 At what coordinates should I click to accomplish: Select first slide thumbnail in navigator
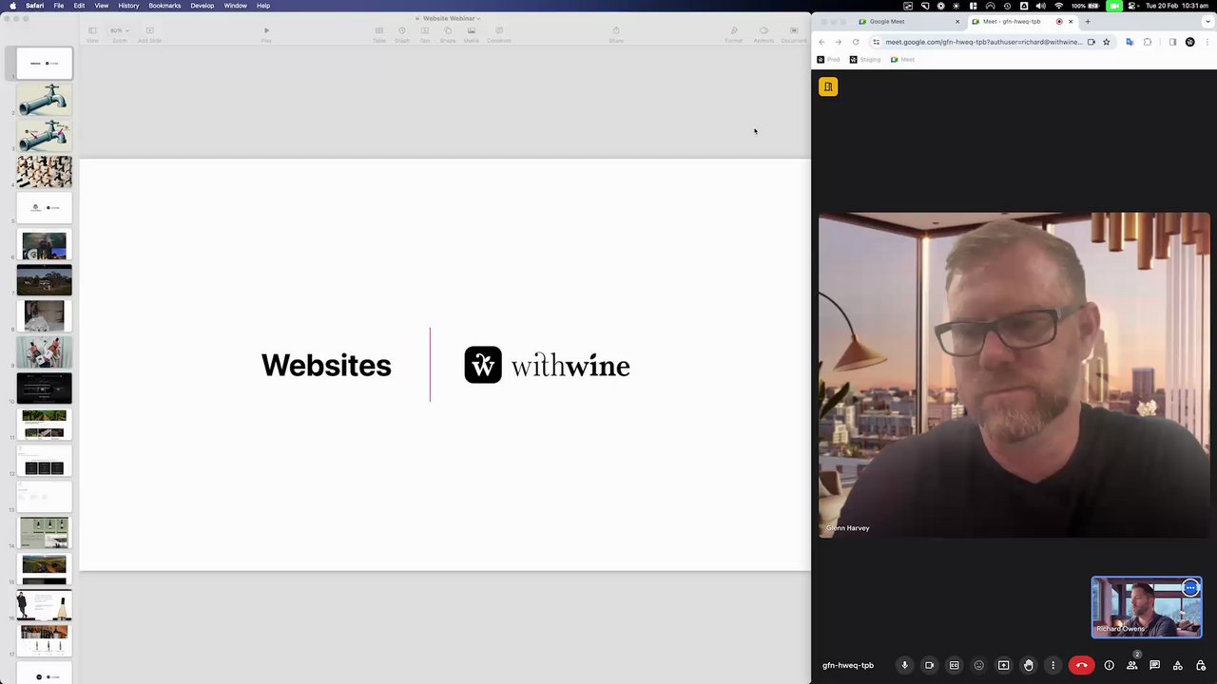[x=44, y=63]
